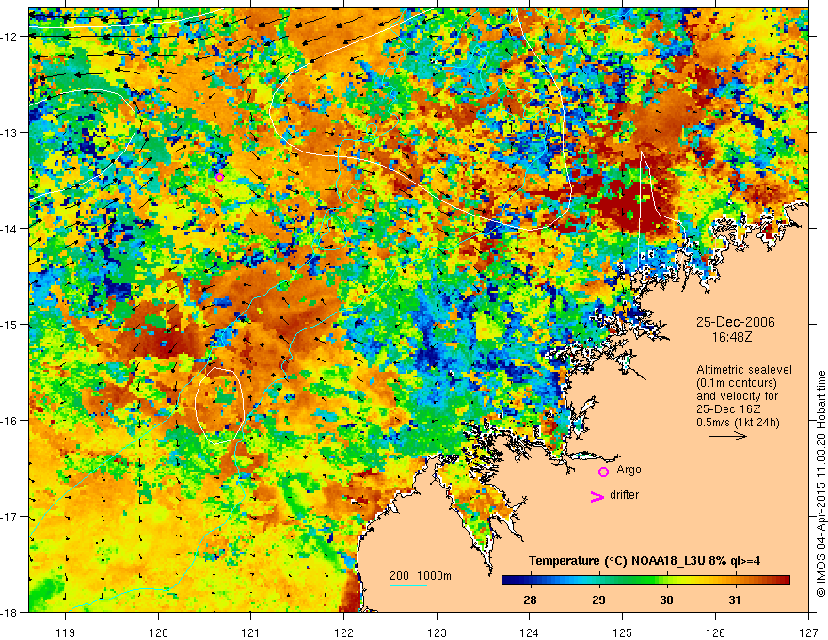Click the 'and velocity for' text line
828x640 pixels.
pyautogui.click(x=737, y=396)
